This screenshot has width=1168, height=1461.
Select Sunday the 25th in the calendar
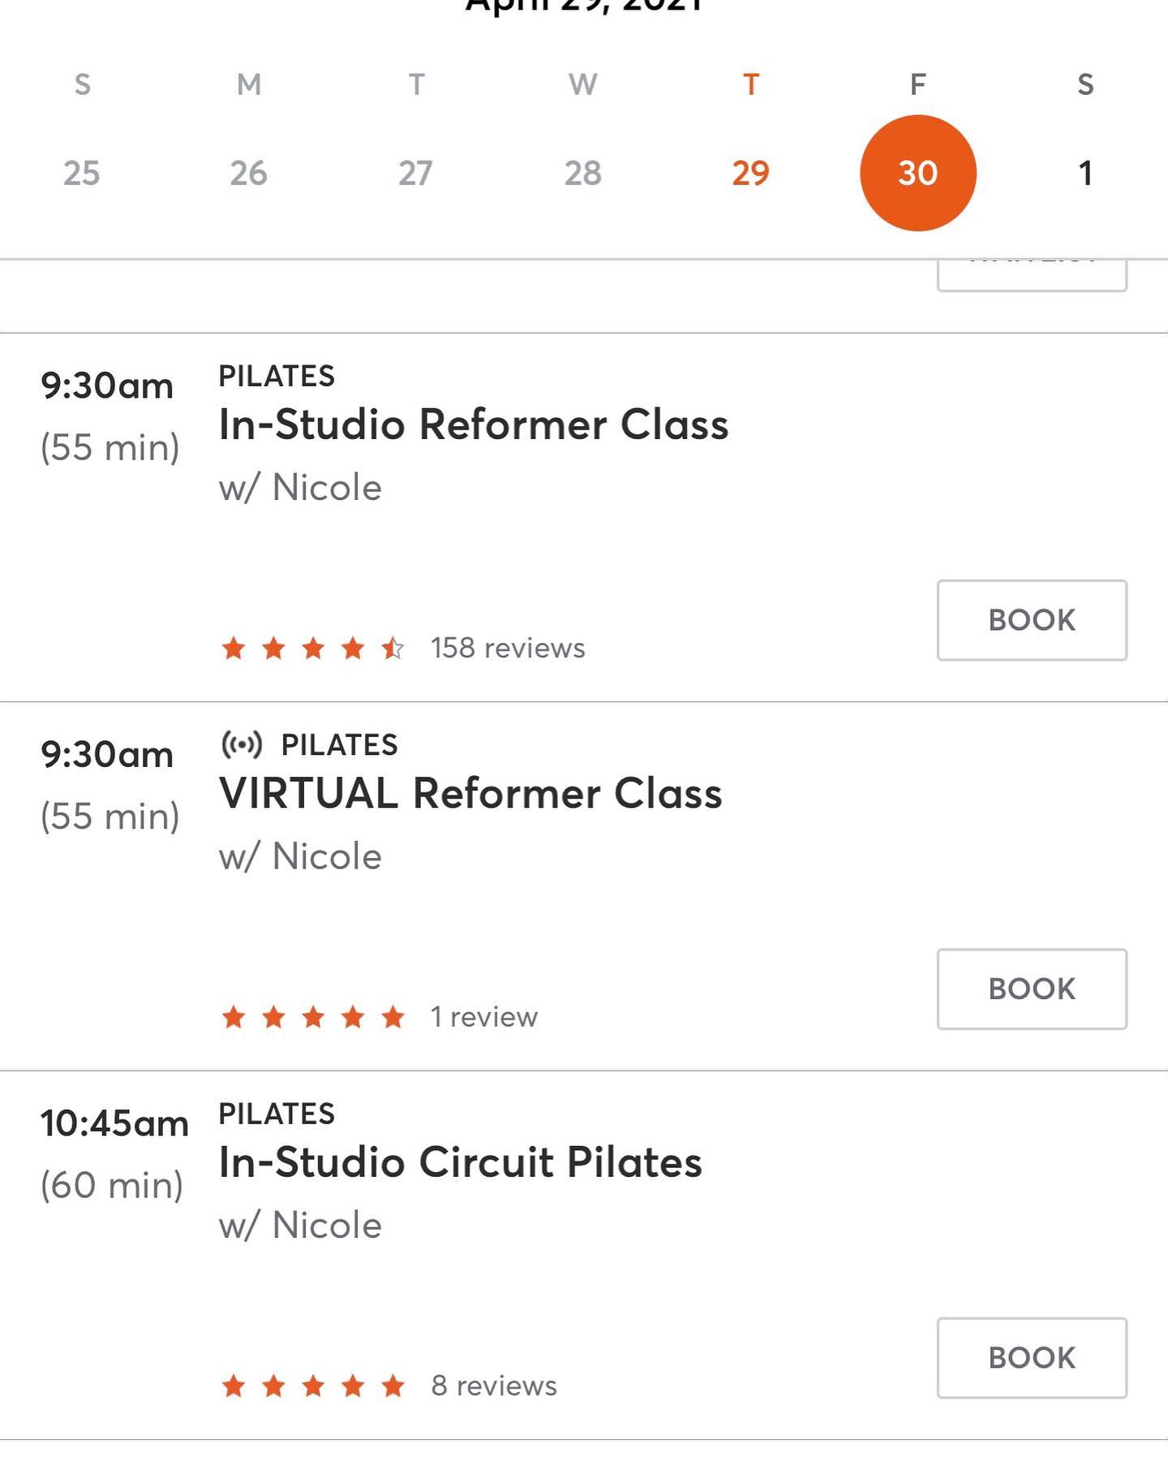click(x=82, y=173)
